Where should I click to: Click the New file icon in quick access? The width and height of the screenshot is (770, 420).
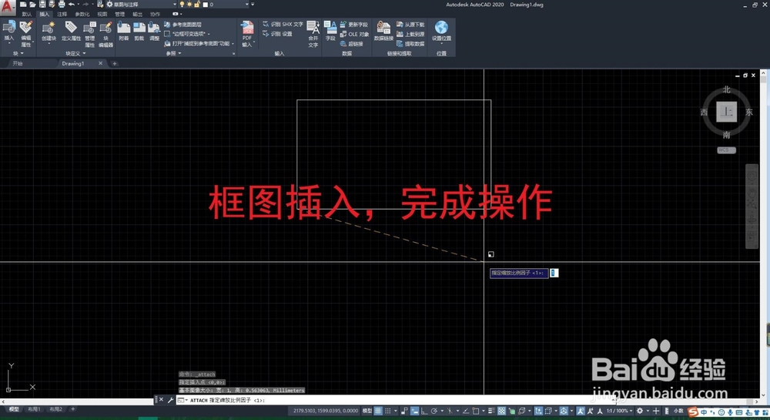tap(23, 5)
